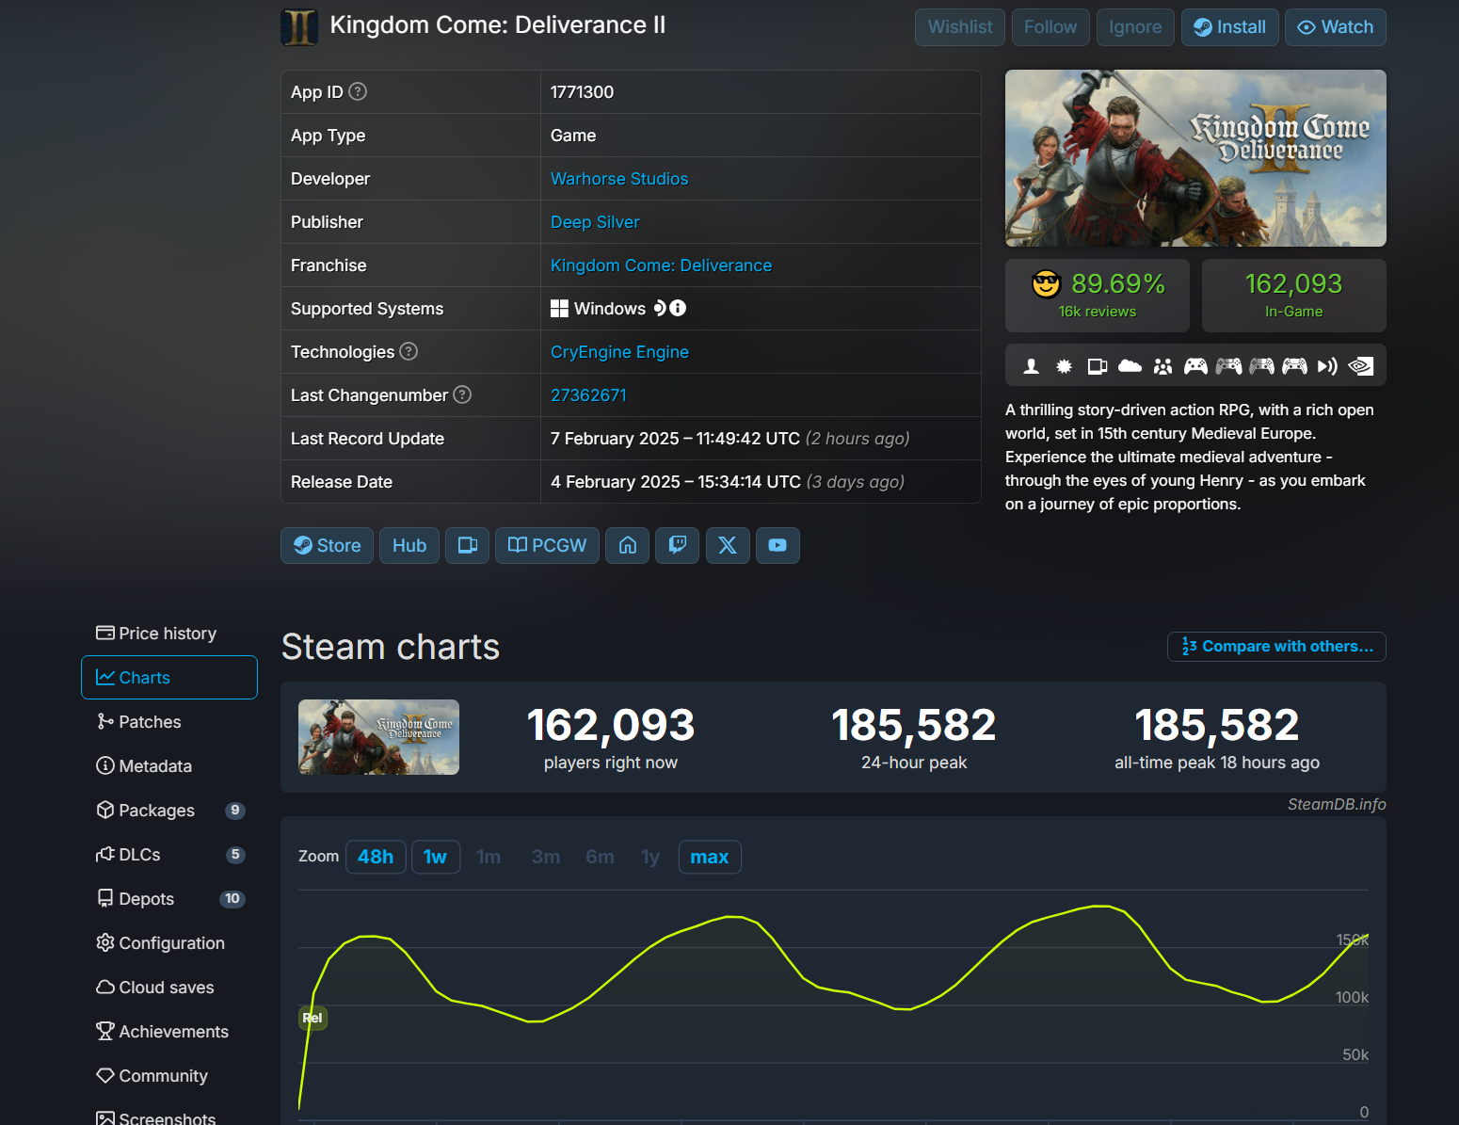1459x1125 pixels.
Task: Click the info circle beside Steam Deck icon
Action: click(678, 308)
